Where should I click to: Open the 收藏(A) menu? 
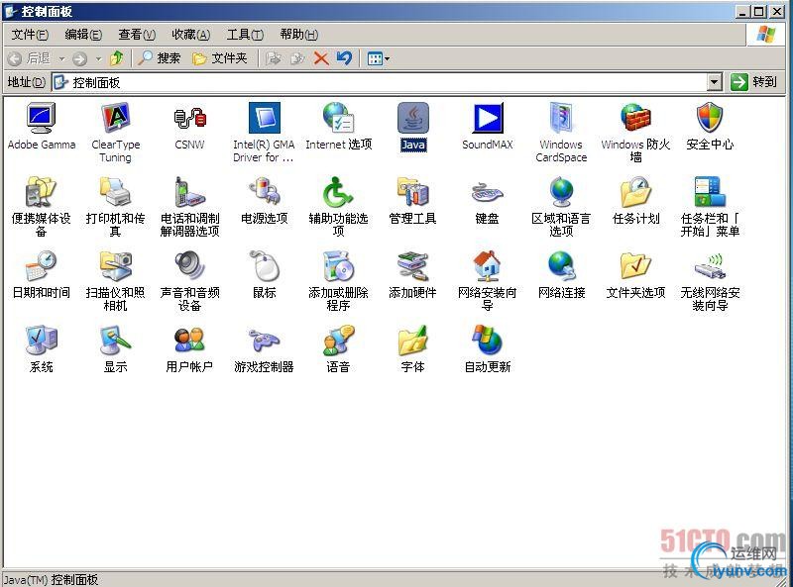190,35
